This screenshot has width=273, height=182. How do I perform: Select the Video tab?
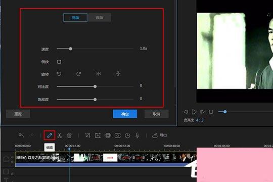coord(75,17)
